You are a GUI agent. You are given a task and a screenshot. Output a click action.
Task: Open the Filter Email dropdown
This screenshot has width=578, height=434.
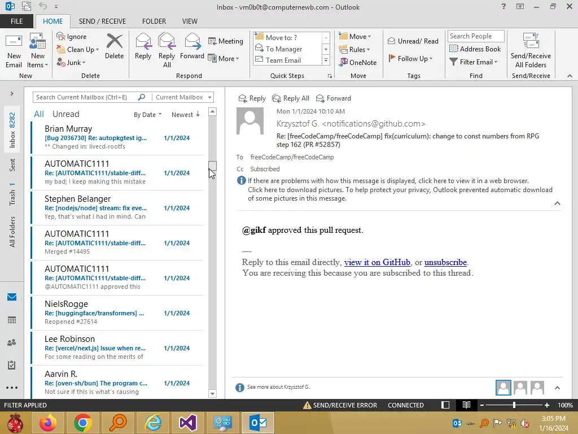click(474, 62)
